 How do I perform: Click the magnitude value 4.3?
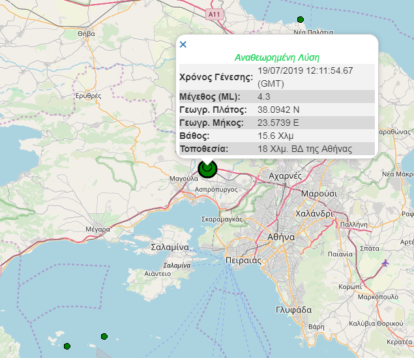click(264, 97)
